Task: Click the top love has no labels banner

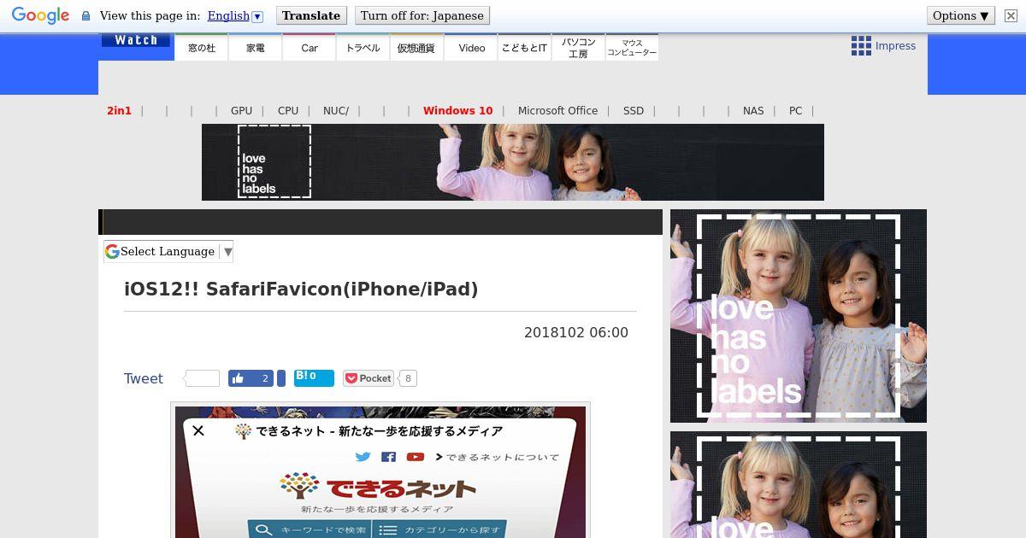Action: pos(513,162)
